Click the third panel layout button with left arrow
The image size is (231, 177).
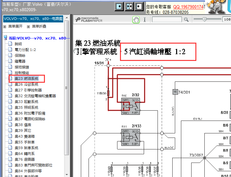click(139, 6)
